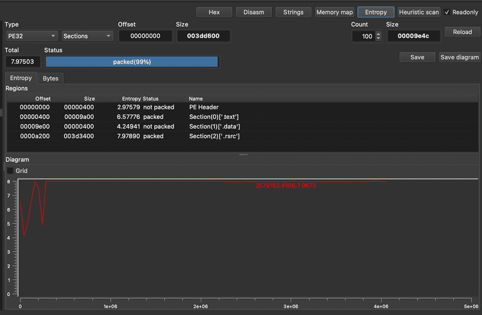482x315 pixels.
Task: Select the Entropy tab
Action: [x=21, y=78]
